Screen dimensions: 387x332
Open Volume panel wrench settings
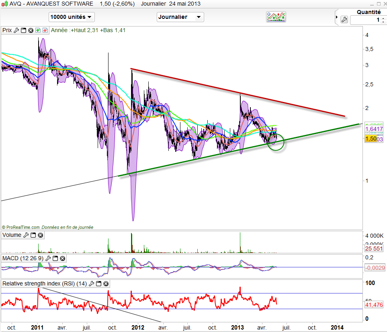pos(26,235)
